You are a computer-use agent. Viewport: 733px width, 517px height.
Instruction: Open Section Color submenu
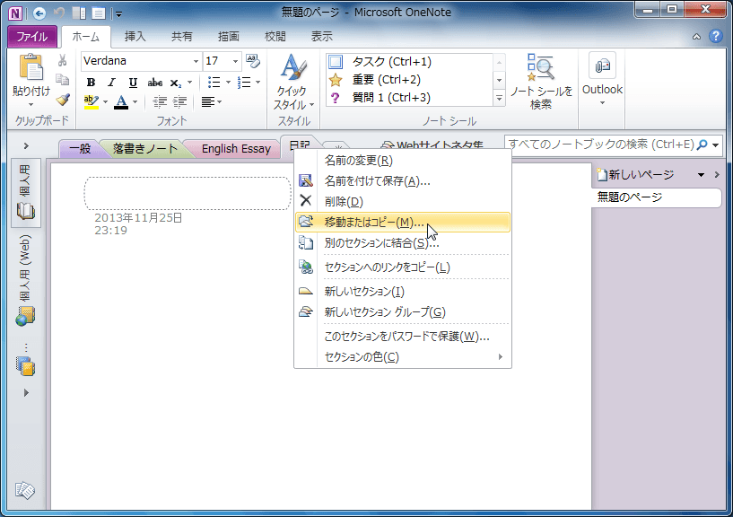(x=403, y=357)
